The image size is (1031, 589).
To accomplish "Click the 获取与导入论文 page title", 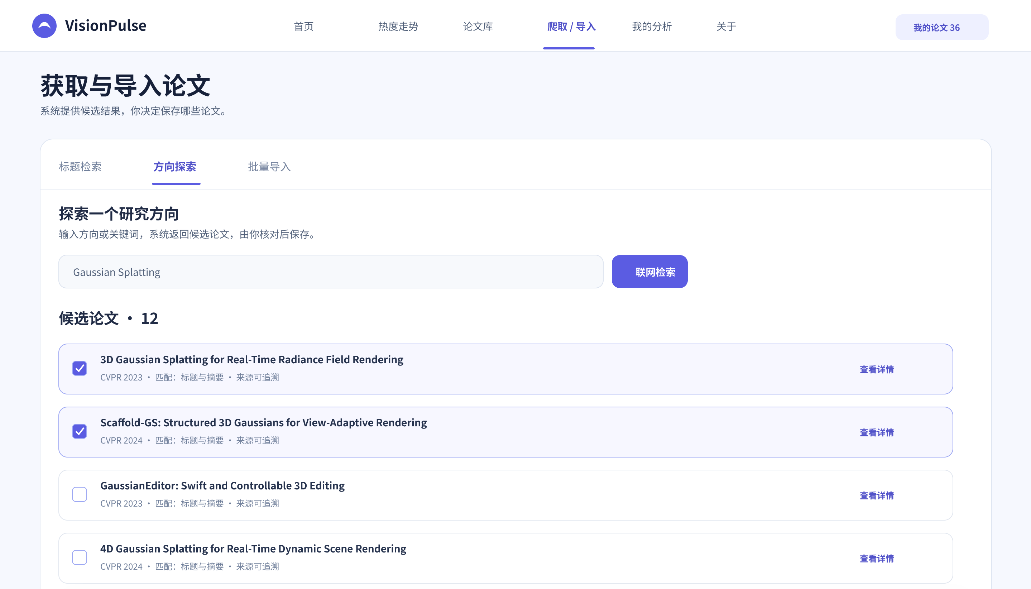I will tap(125, 86).
